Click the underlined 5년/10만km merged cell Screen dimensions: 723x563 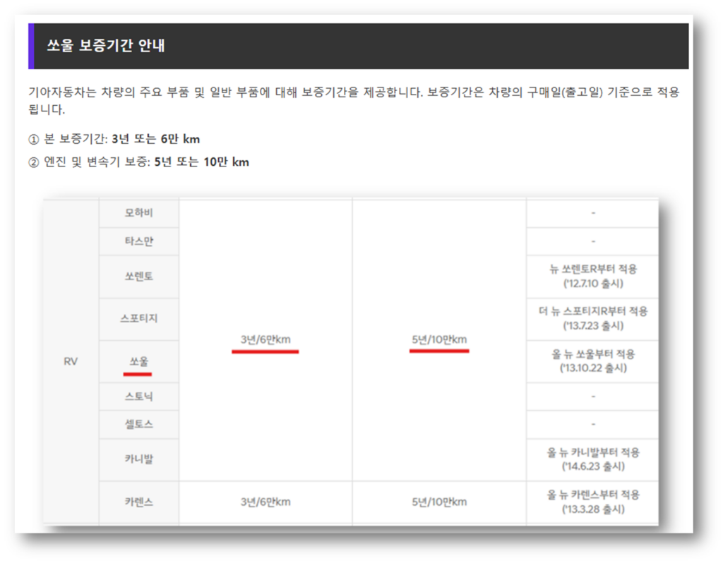pyautogui.click(x=439, y=340)
